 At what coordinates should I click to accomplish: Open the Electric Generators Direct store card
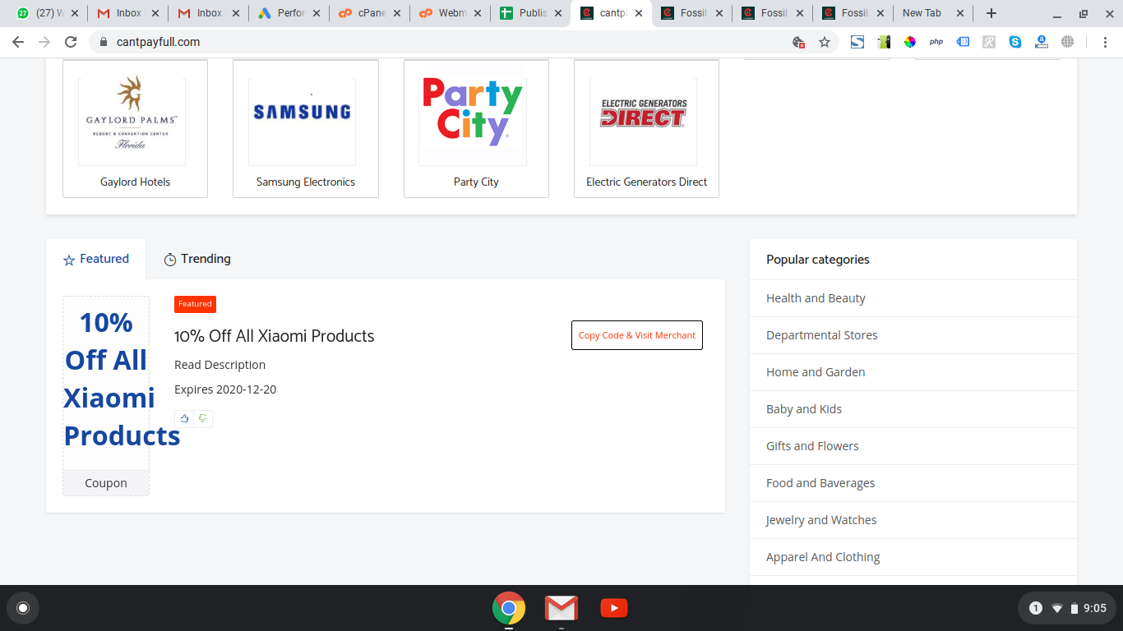(x=646, y=128)
